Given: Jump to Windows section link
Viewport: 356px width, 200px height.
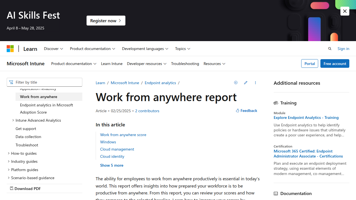Looking at the screenshot, I should click(x=108, y=142).
